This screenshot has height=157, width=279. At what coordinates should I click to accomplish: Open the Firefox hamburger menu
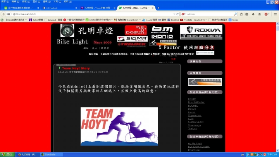coord(275,14)
